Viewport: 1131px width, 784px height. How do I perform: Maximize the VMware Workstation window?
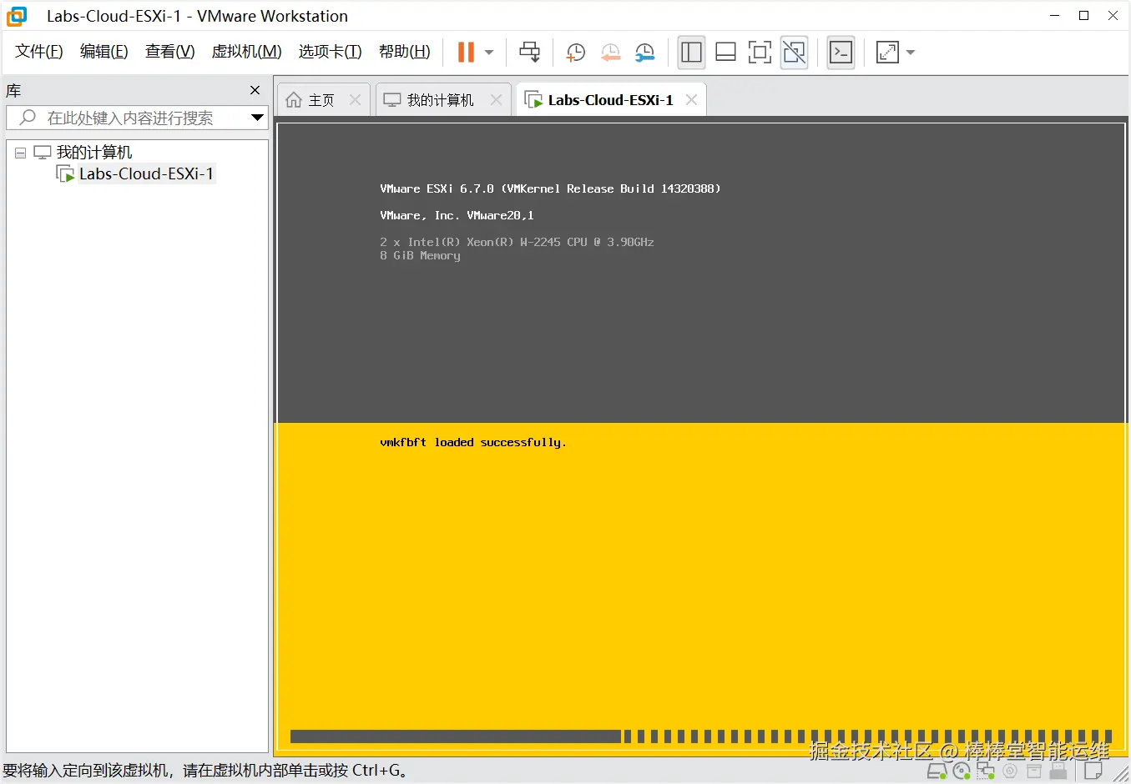pyautogui.click(x=1083, y=16)
